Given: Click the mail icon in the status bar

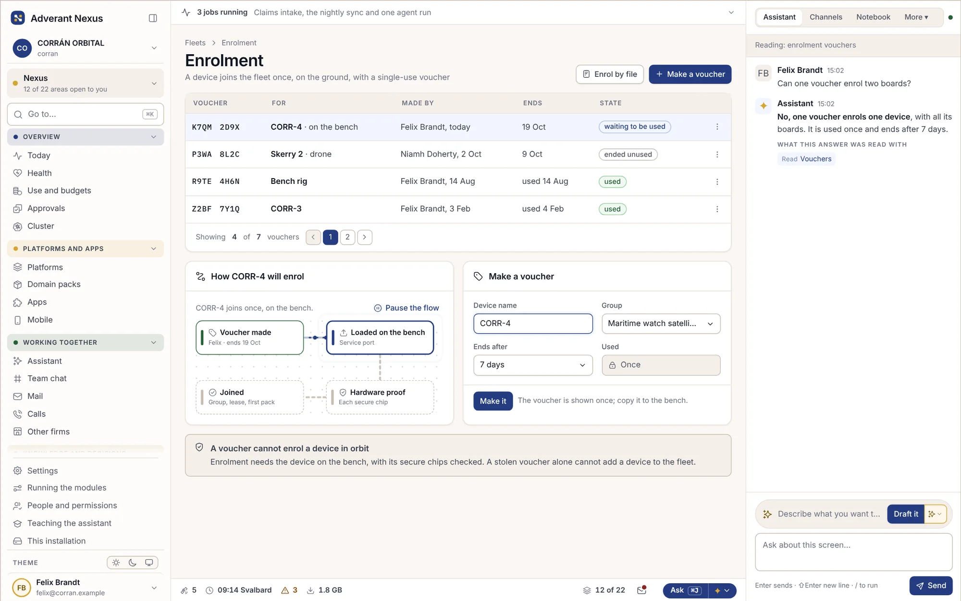Looking at the screenshot, I should [641, 590].
